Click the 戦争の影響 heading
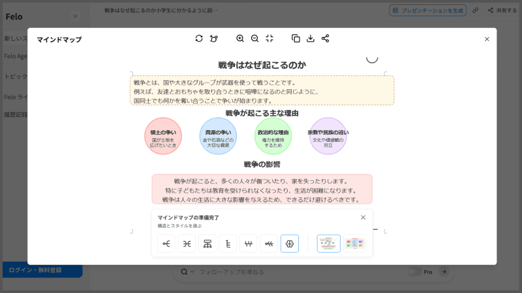 [262, 165]
